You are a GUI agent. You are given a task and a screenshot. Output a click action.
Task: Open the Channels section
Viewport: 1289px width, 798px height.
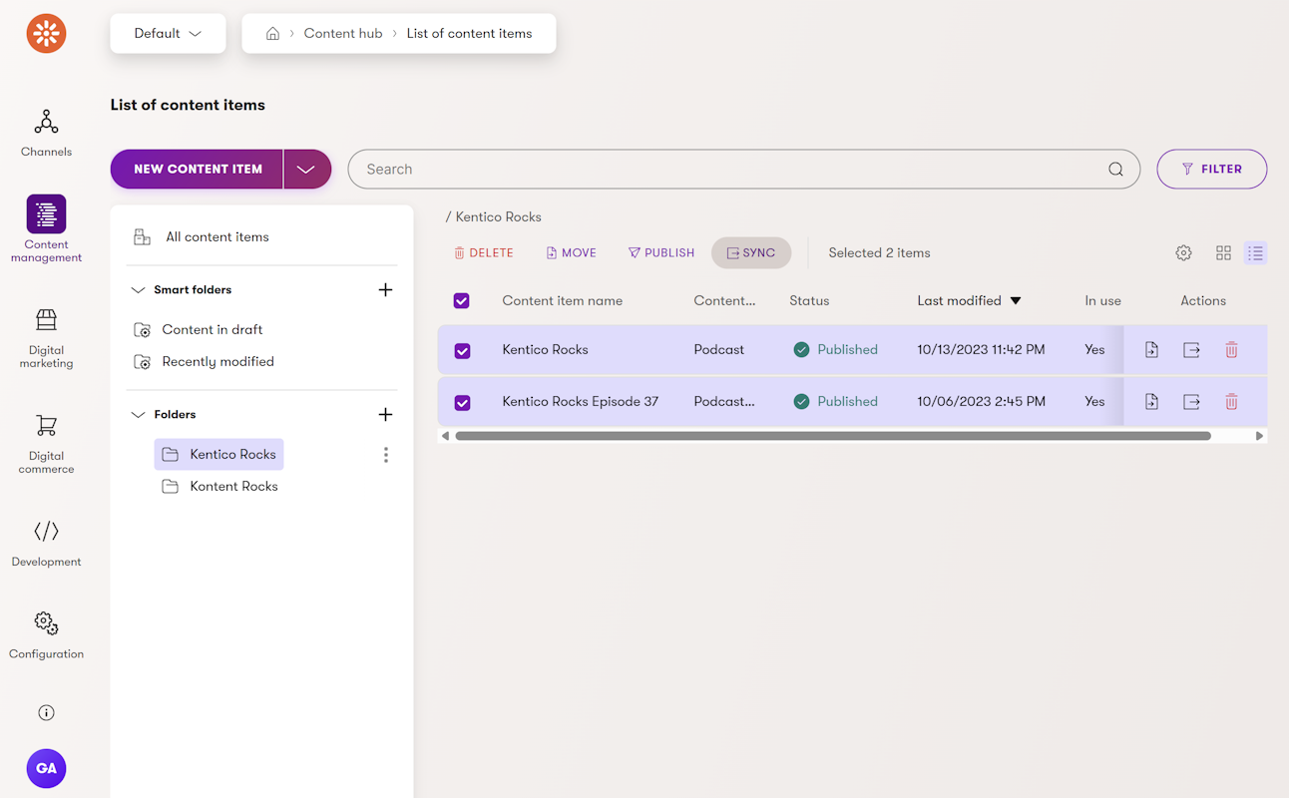pyautogui.click(x=46, y=134)
